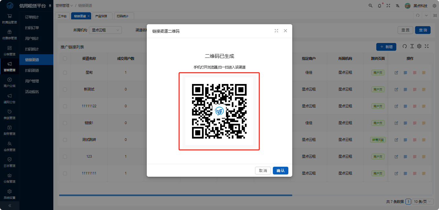The width and height of the screenshot is (439, 210).
Task: Click the 取消 button in the dialog
Action: pos(263,171)
